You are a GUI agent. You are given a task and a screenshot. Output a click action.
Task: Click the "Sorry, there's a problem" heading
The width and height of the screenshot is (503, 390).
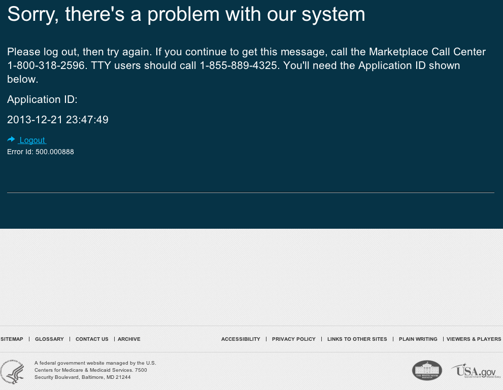pos(186,14)
